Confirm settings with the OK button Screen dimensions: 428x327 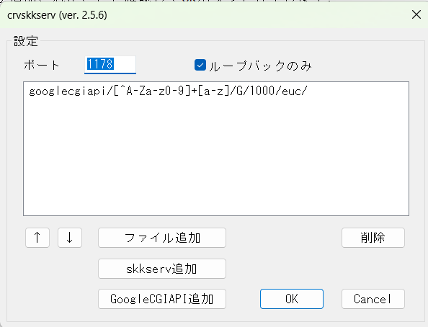tap(292, 299)
